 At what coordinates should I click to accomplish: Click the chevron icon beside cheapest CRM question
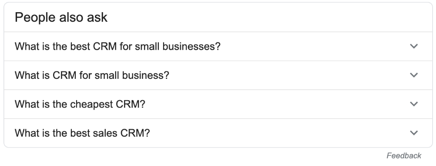tap(414, 104)
